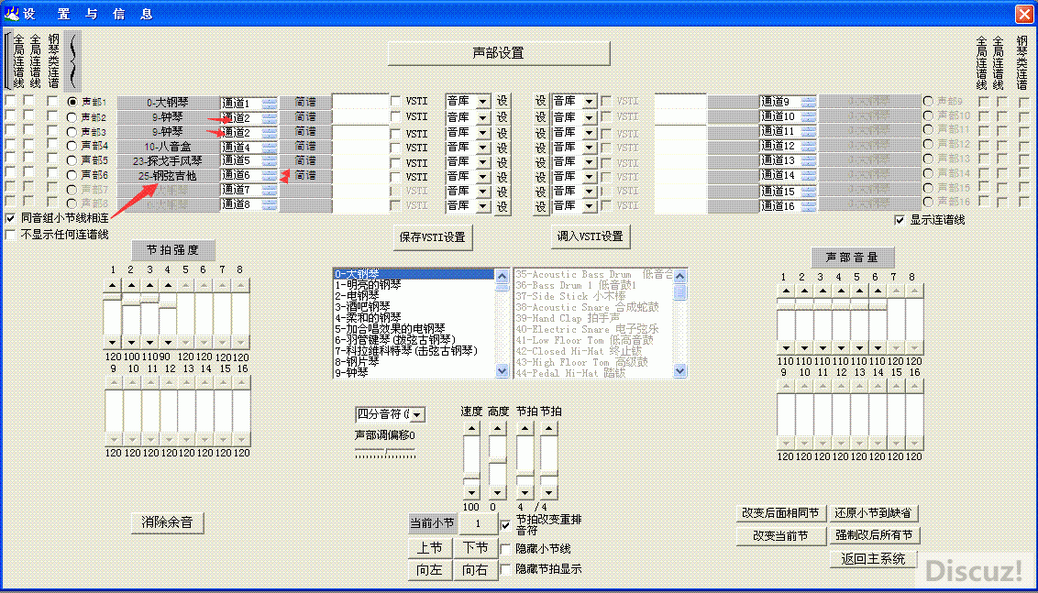Click the 高度 slider's down arrow
1038x593 pixels.
click(498, 492)
